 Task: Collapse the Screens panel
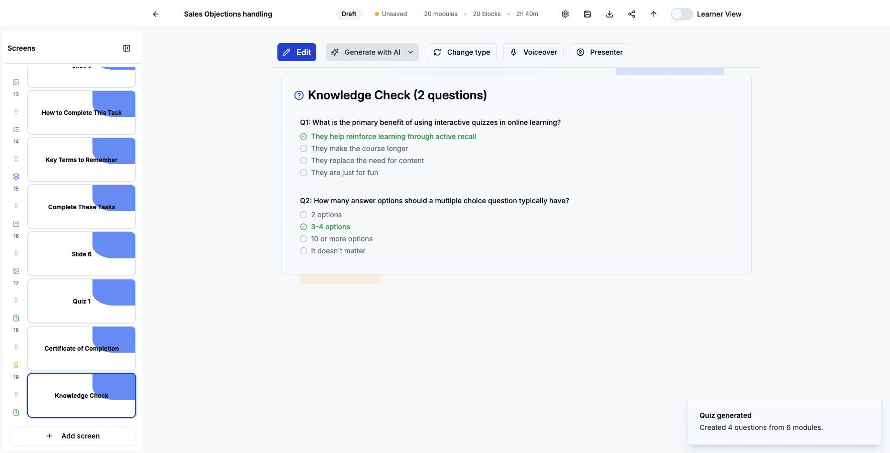[126, 48]
